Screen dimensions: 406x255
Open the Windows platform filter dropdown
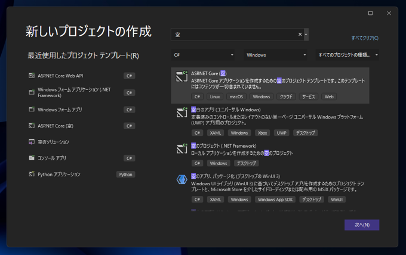pyautogui.click(x=275, y=55)
